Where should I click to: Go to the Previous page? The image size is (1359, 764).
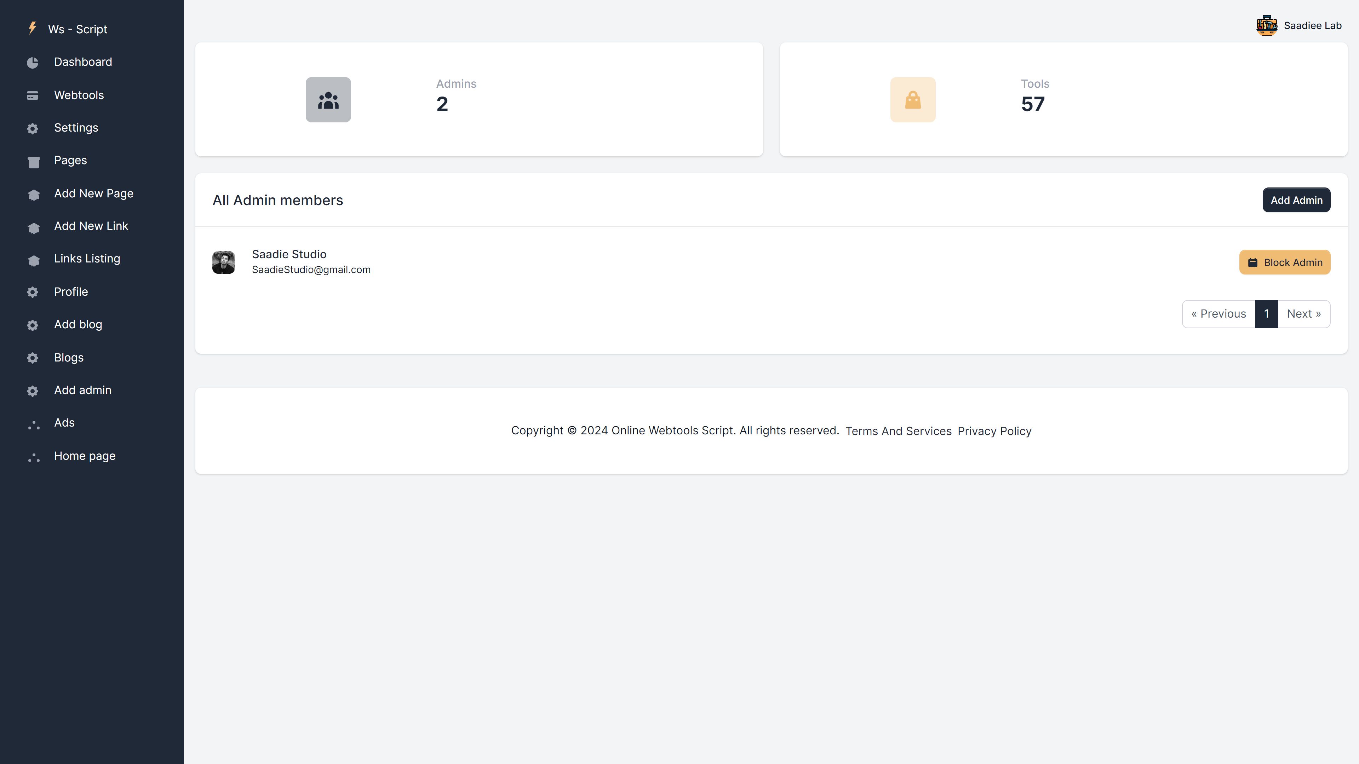(1218, 314)
